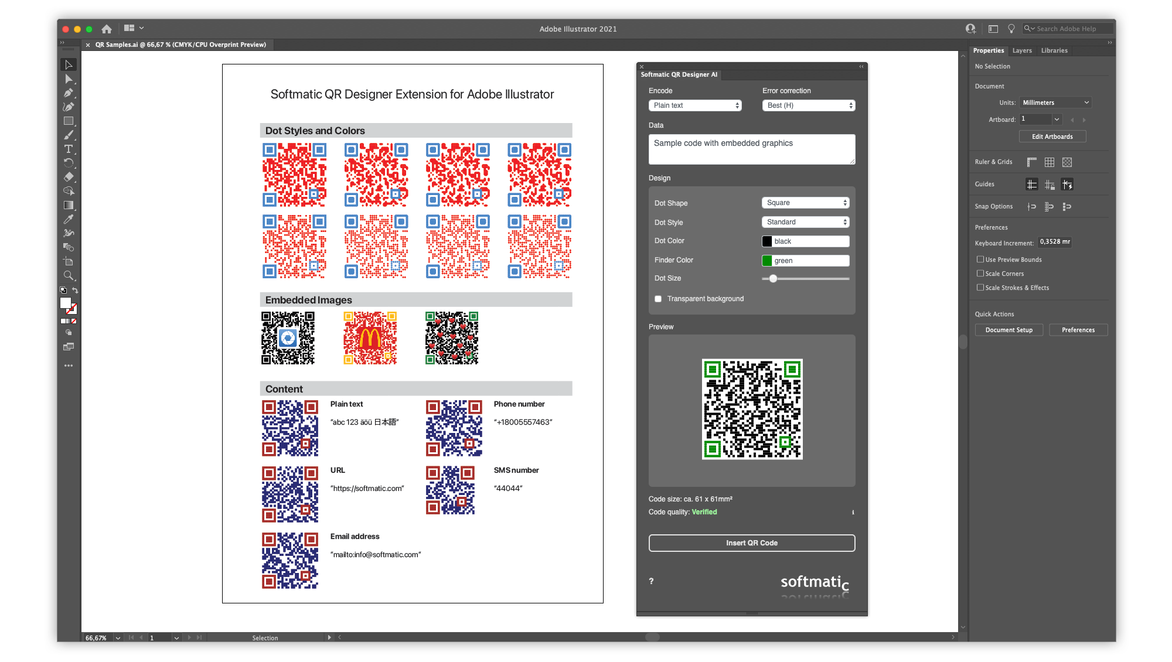
Task: Activate the Zoom tool
Action: (69, 275)
